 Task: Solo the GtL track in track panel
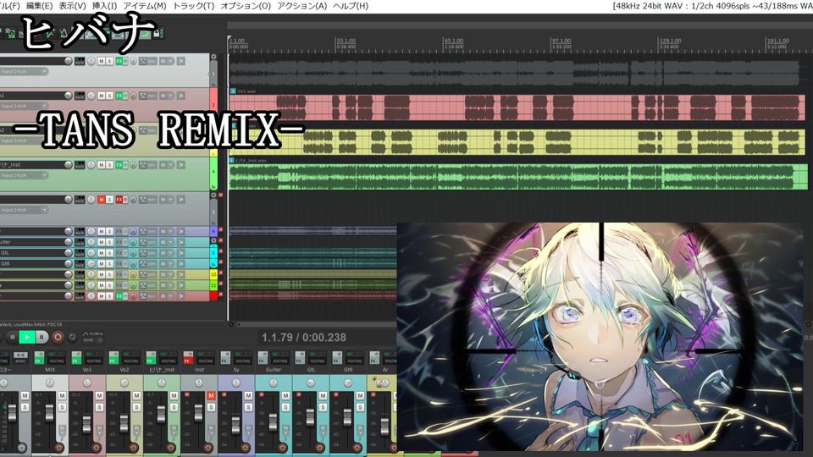(109, 253)
